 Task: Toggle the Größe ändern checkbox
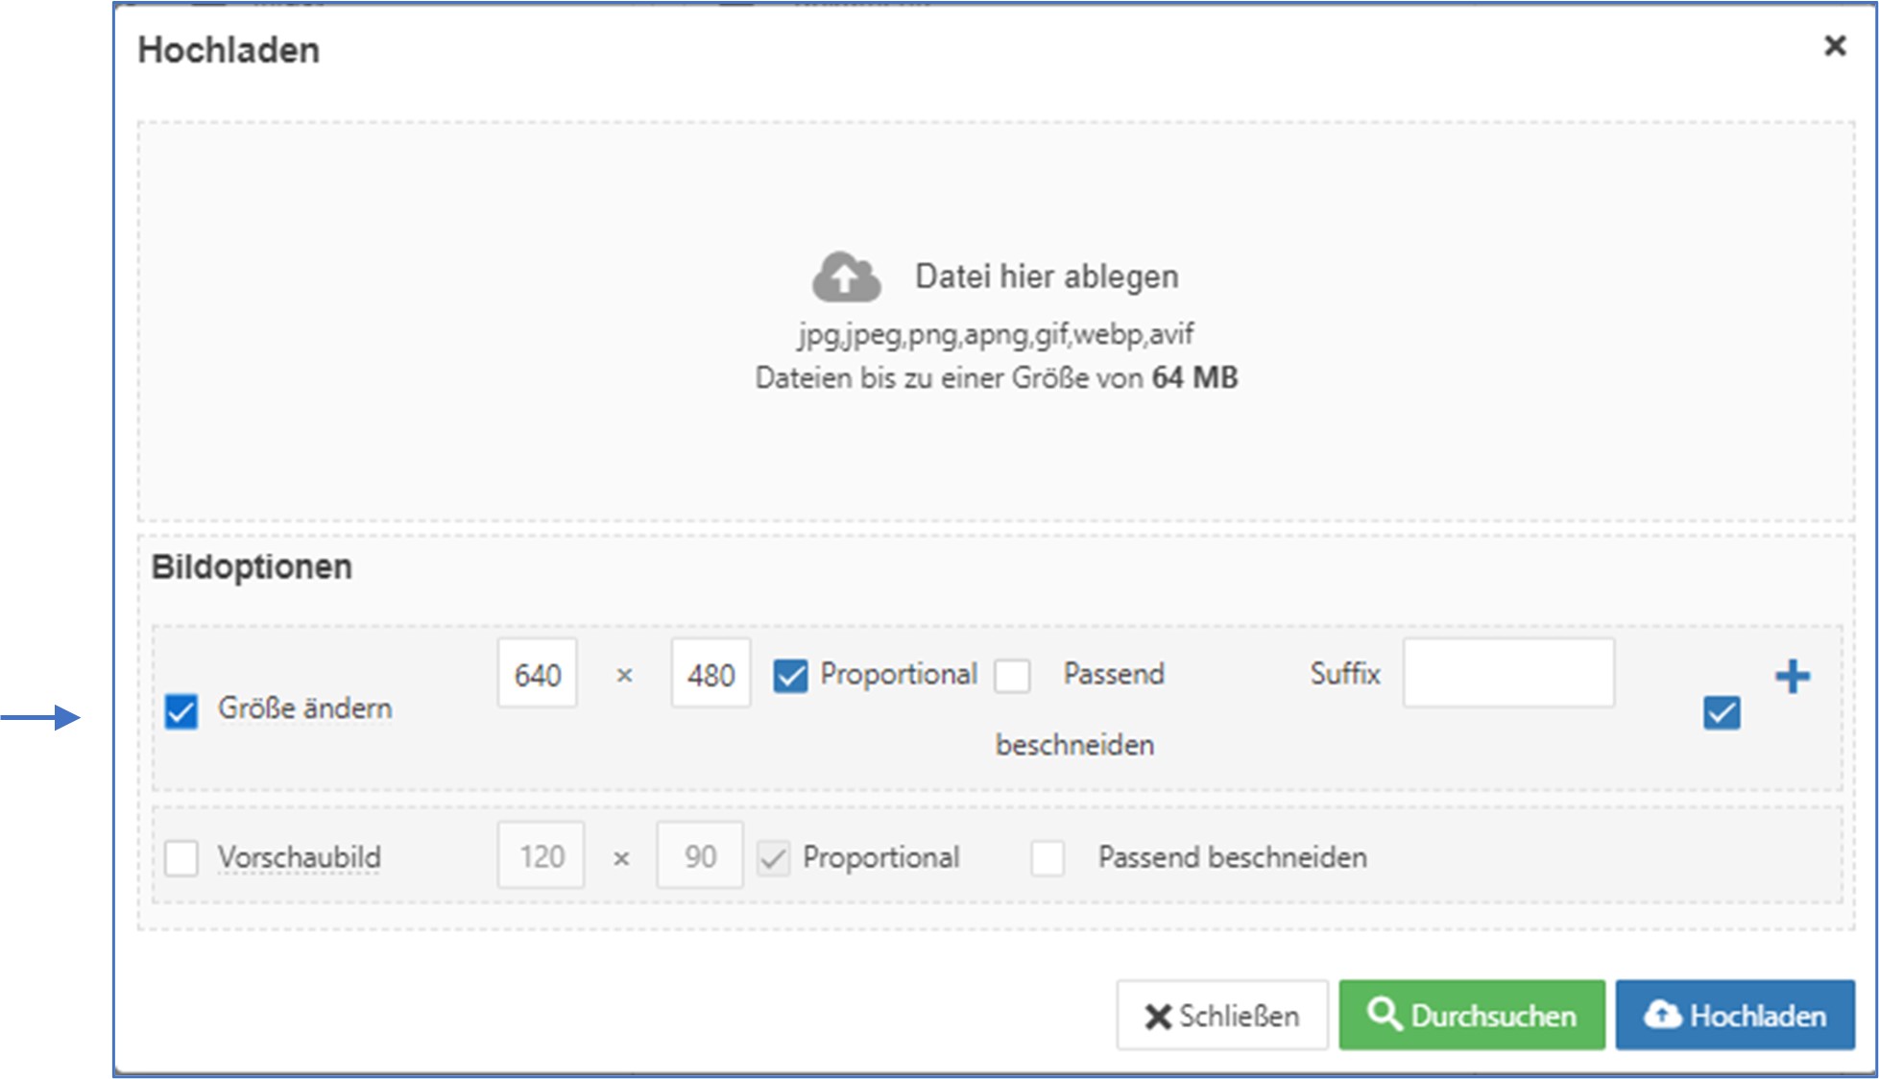[181, 711]
